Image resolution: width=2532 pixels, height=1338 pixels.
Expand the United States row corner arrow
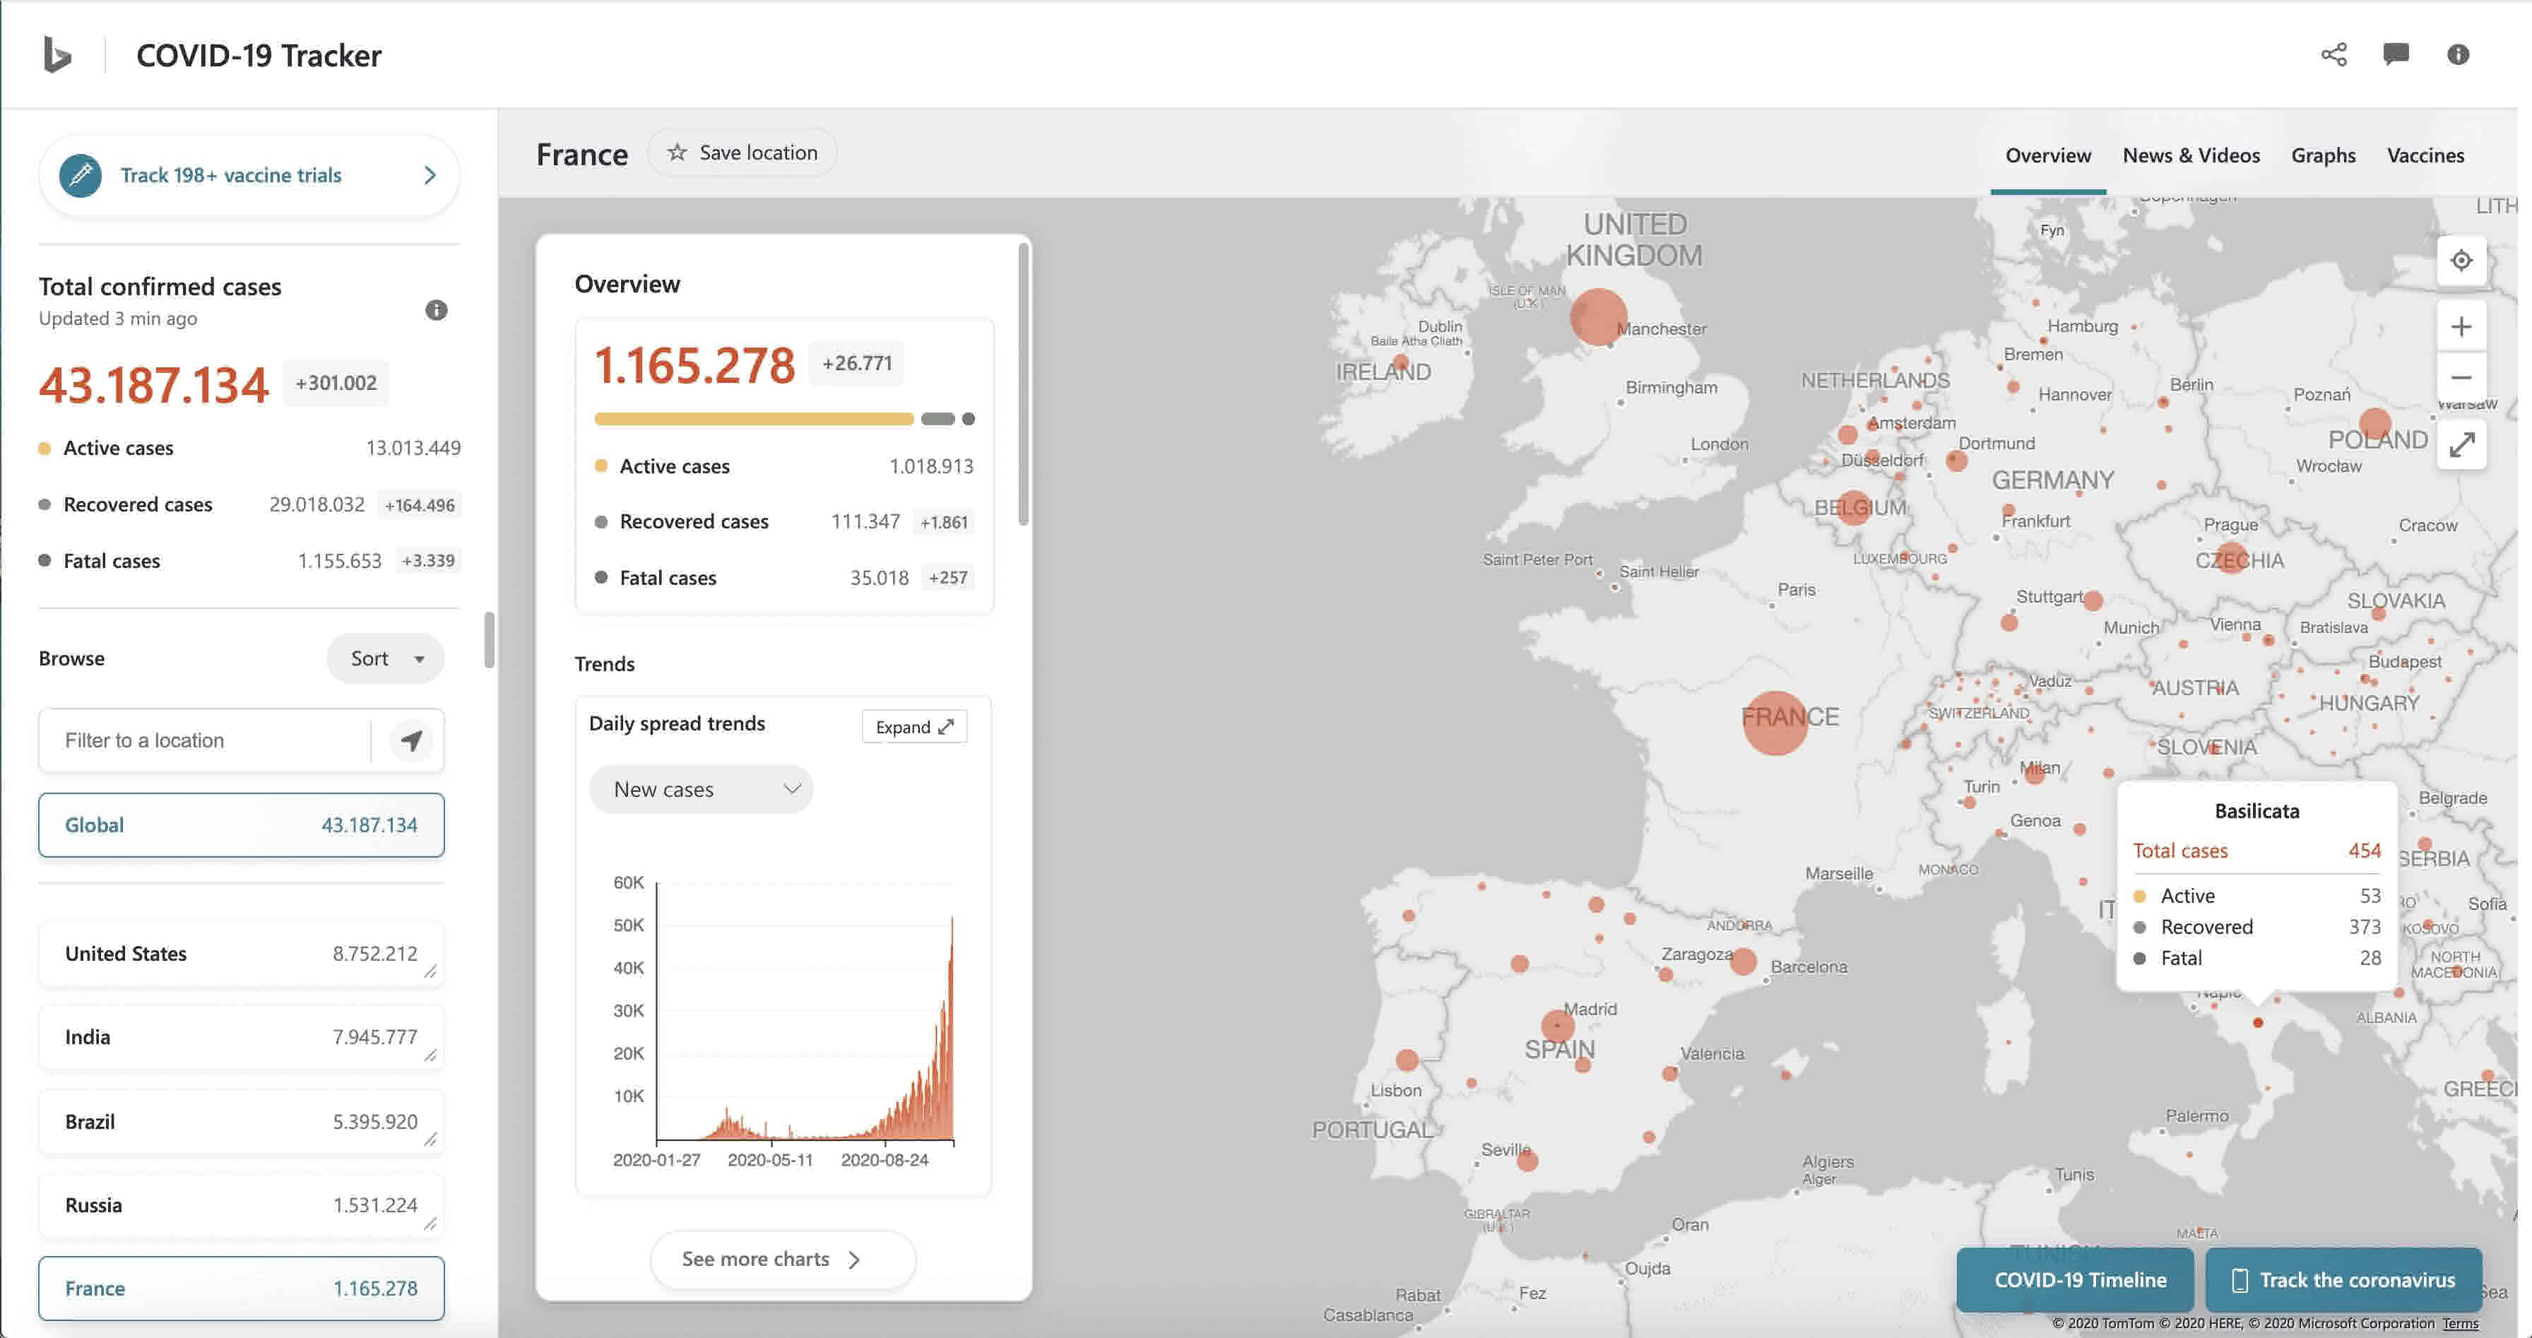tap(430, 971)
